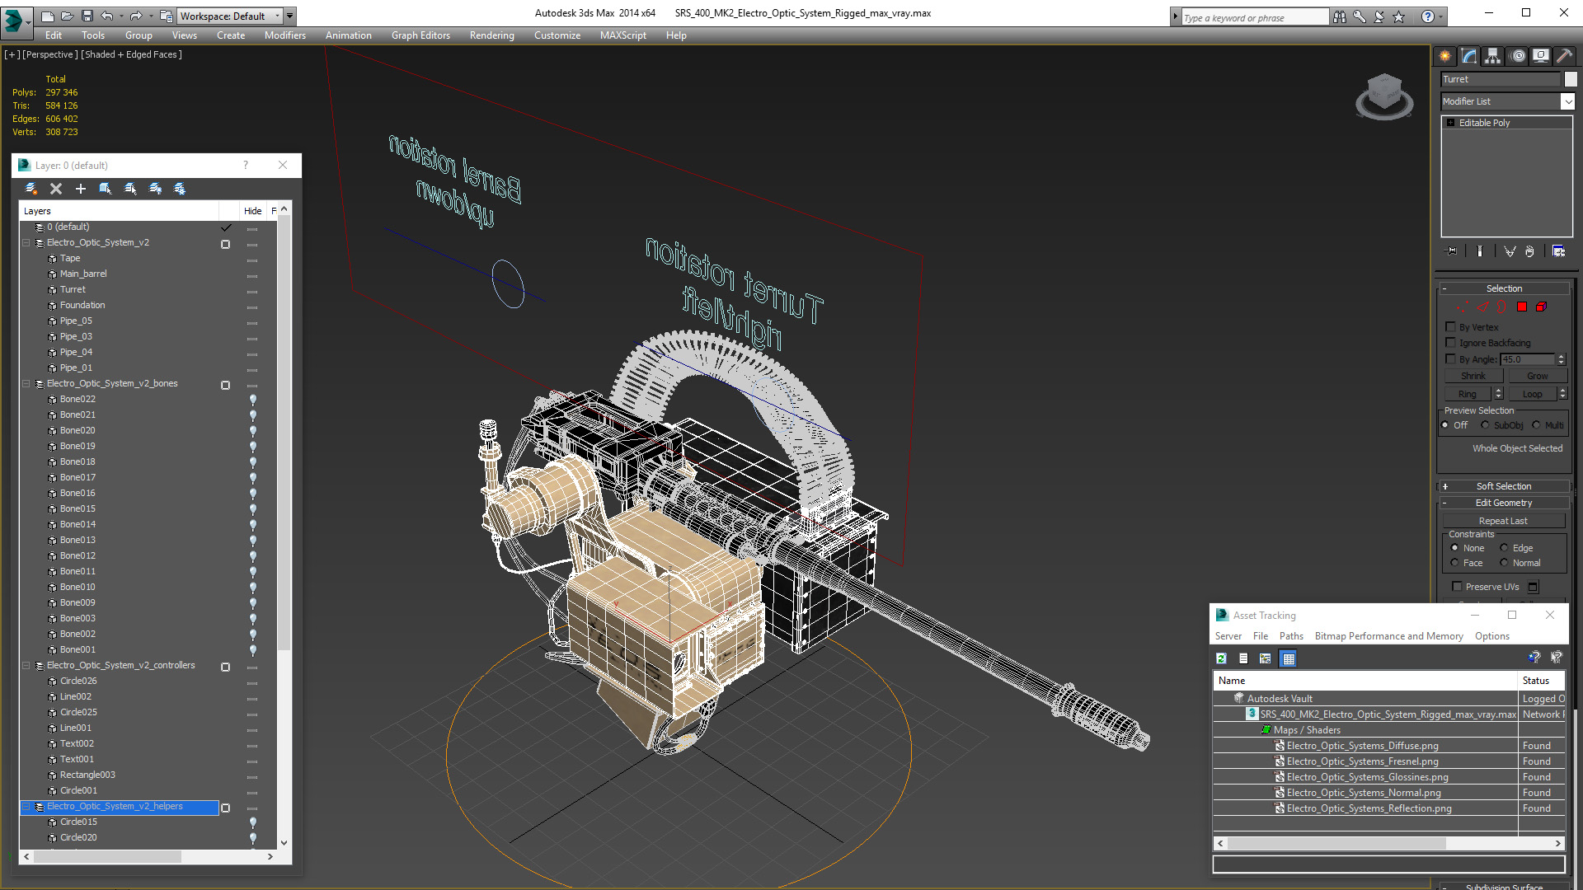Open Paths menu in Asset Tracking
The width and height of the screenshot is (1583, 890).
coord(1291,636)
